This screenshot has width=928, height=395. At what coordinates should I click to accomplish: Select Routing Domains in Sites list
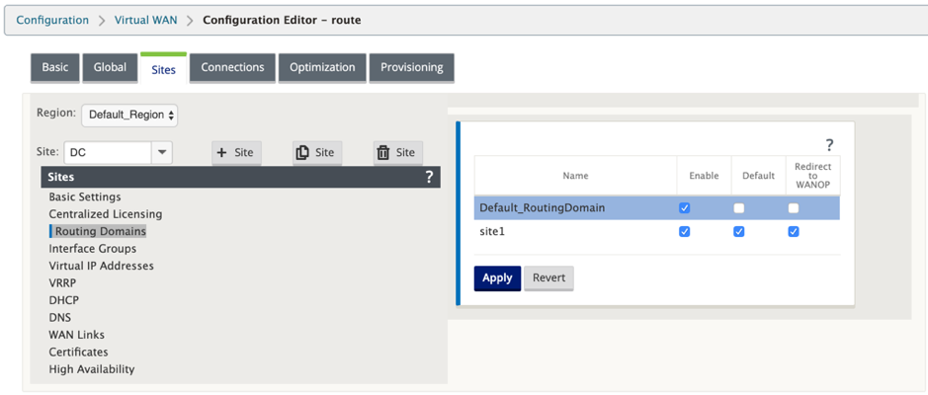[101, 231]
